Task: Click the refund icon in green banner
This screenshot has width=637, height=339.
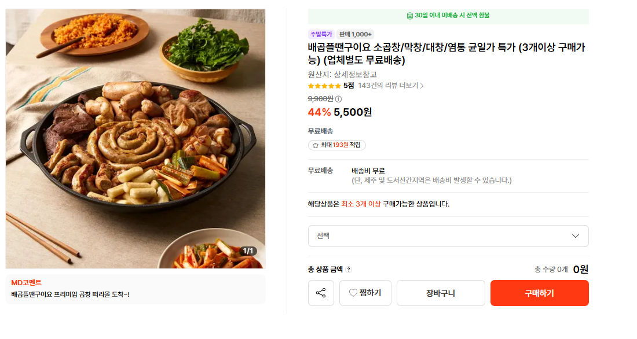Action: pyautogui.click(x=410, y=16)
